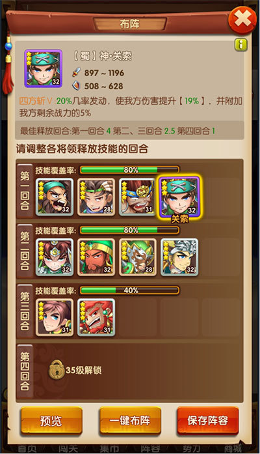
Task: Click the round one skill coverage bar
Action: click(129, 170)
